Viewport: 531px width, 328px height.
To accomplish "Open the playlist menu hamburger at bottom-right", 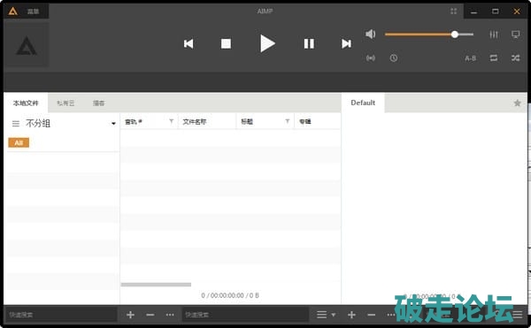I will point(518,315).
